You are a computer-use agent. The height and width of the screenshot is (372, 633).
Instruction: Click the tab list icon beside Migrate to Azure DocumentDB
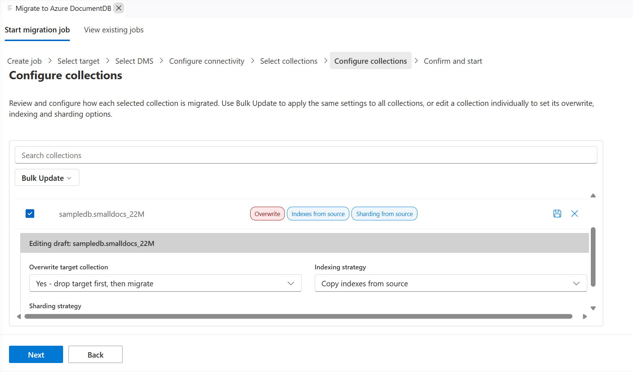point(10,8)
